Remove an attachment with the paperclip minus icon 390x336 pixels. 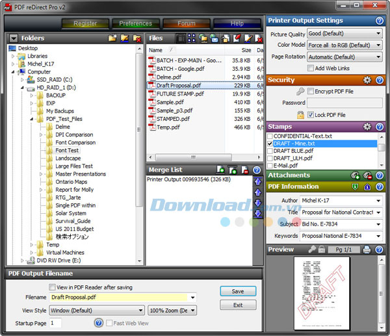click(367, 175)
